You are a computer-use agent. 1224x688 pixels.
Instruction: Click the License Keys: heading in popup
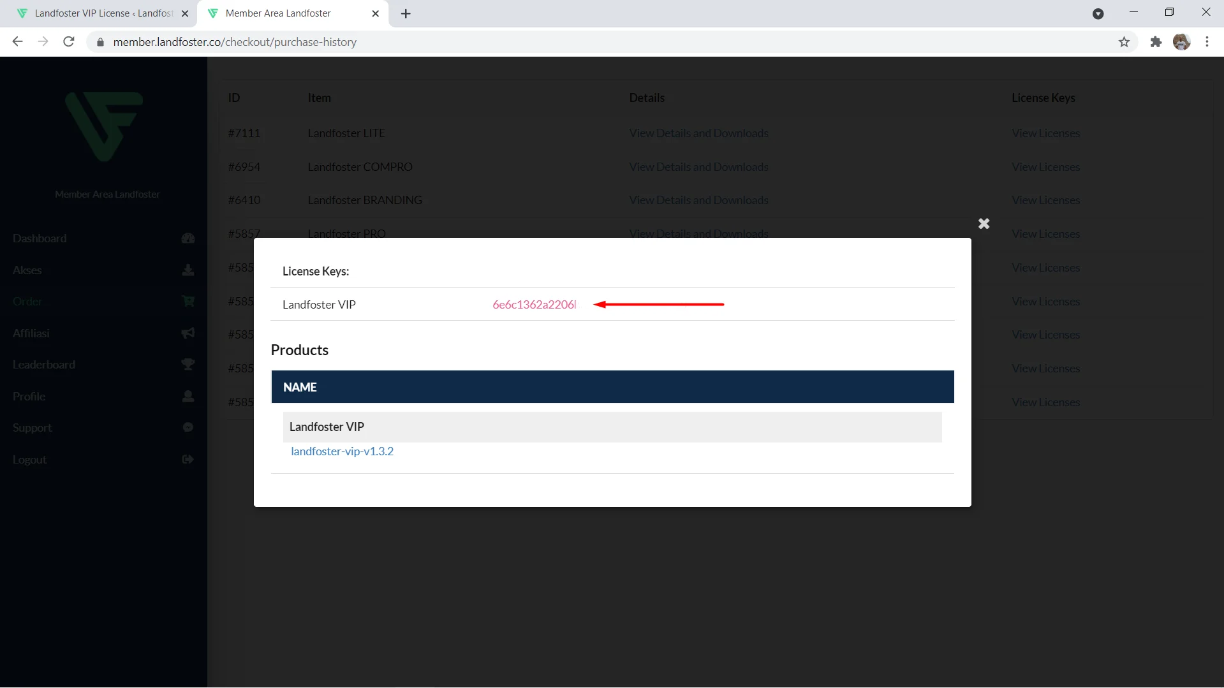(316, 271)
